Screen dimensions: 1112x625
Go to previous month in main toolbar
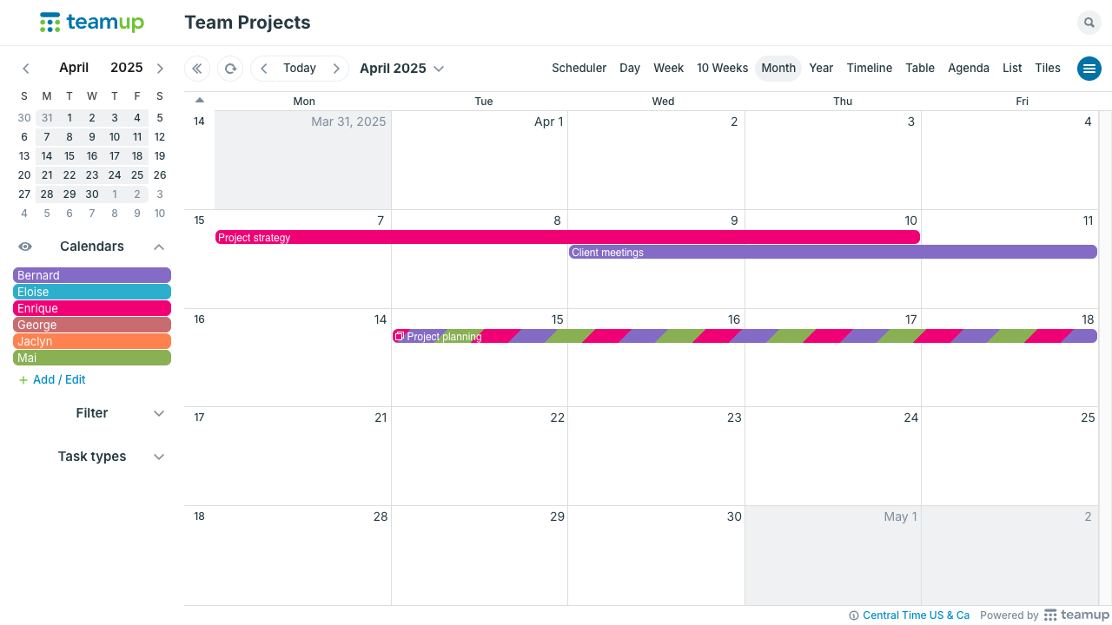click(x=264, y=69)
